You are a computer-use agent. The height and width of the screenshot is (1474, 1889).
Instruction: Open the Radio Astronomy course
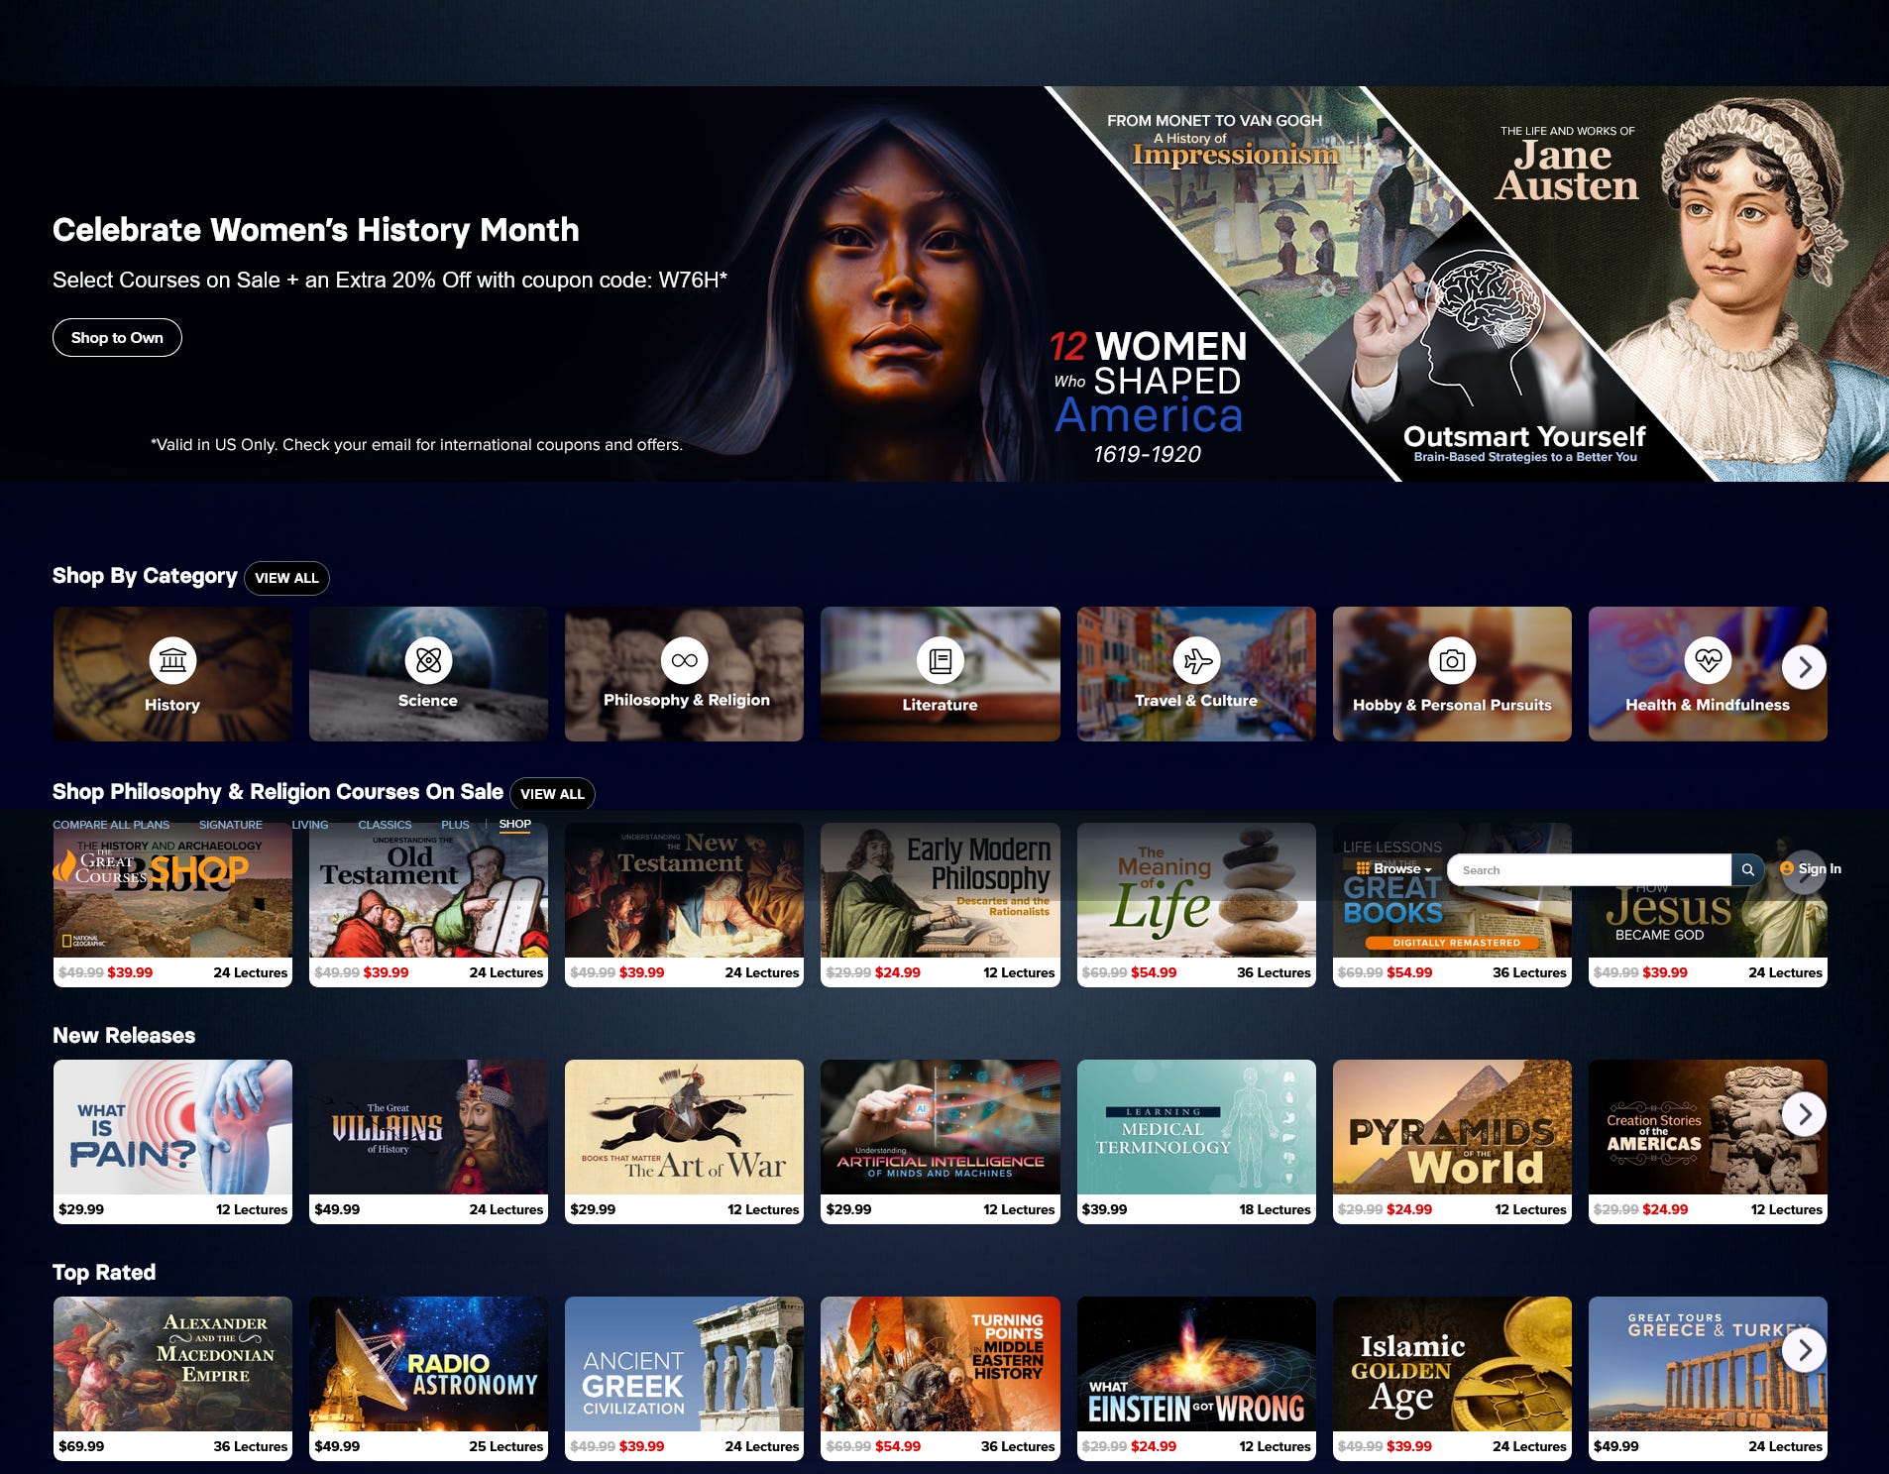(x=428, y=1378)
